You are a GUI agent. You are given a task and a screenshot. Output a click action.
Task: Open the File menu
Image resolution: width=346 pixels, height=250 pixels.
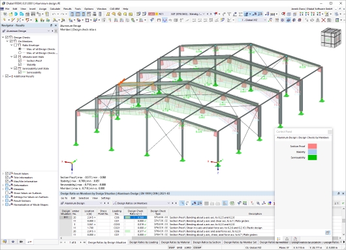(7, 9)
